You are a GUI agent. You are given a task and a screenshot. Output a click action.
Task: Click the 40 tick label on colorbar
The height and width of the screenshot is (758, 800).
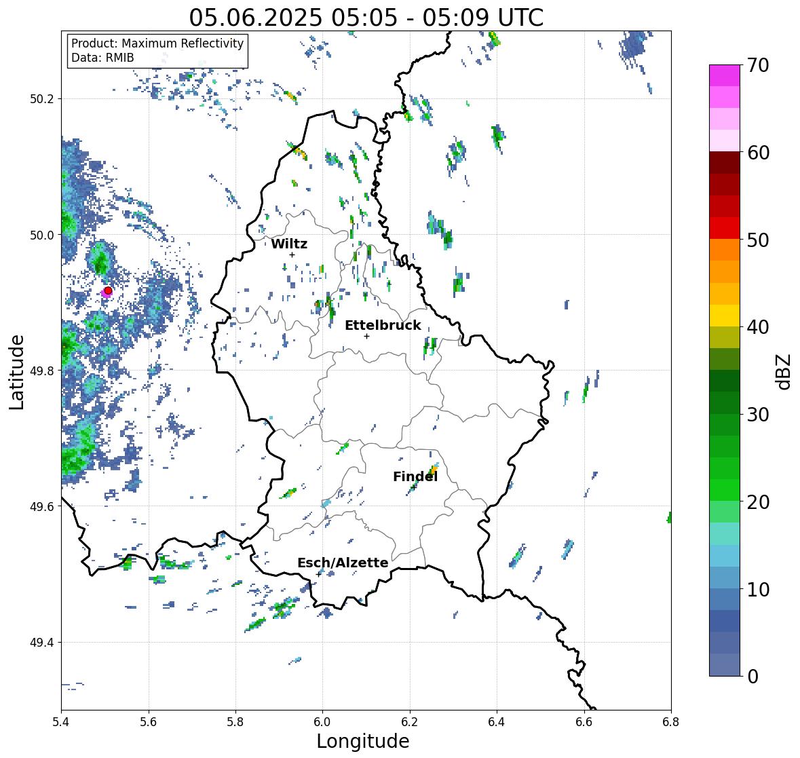[758, 327]
